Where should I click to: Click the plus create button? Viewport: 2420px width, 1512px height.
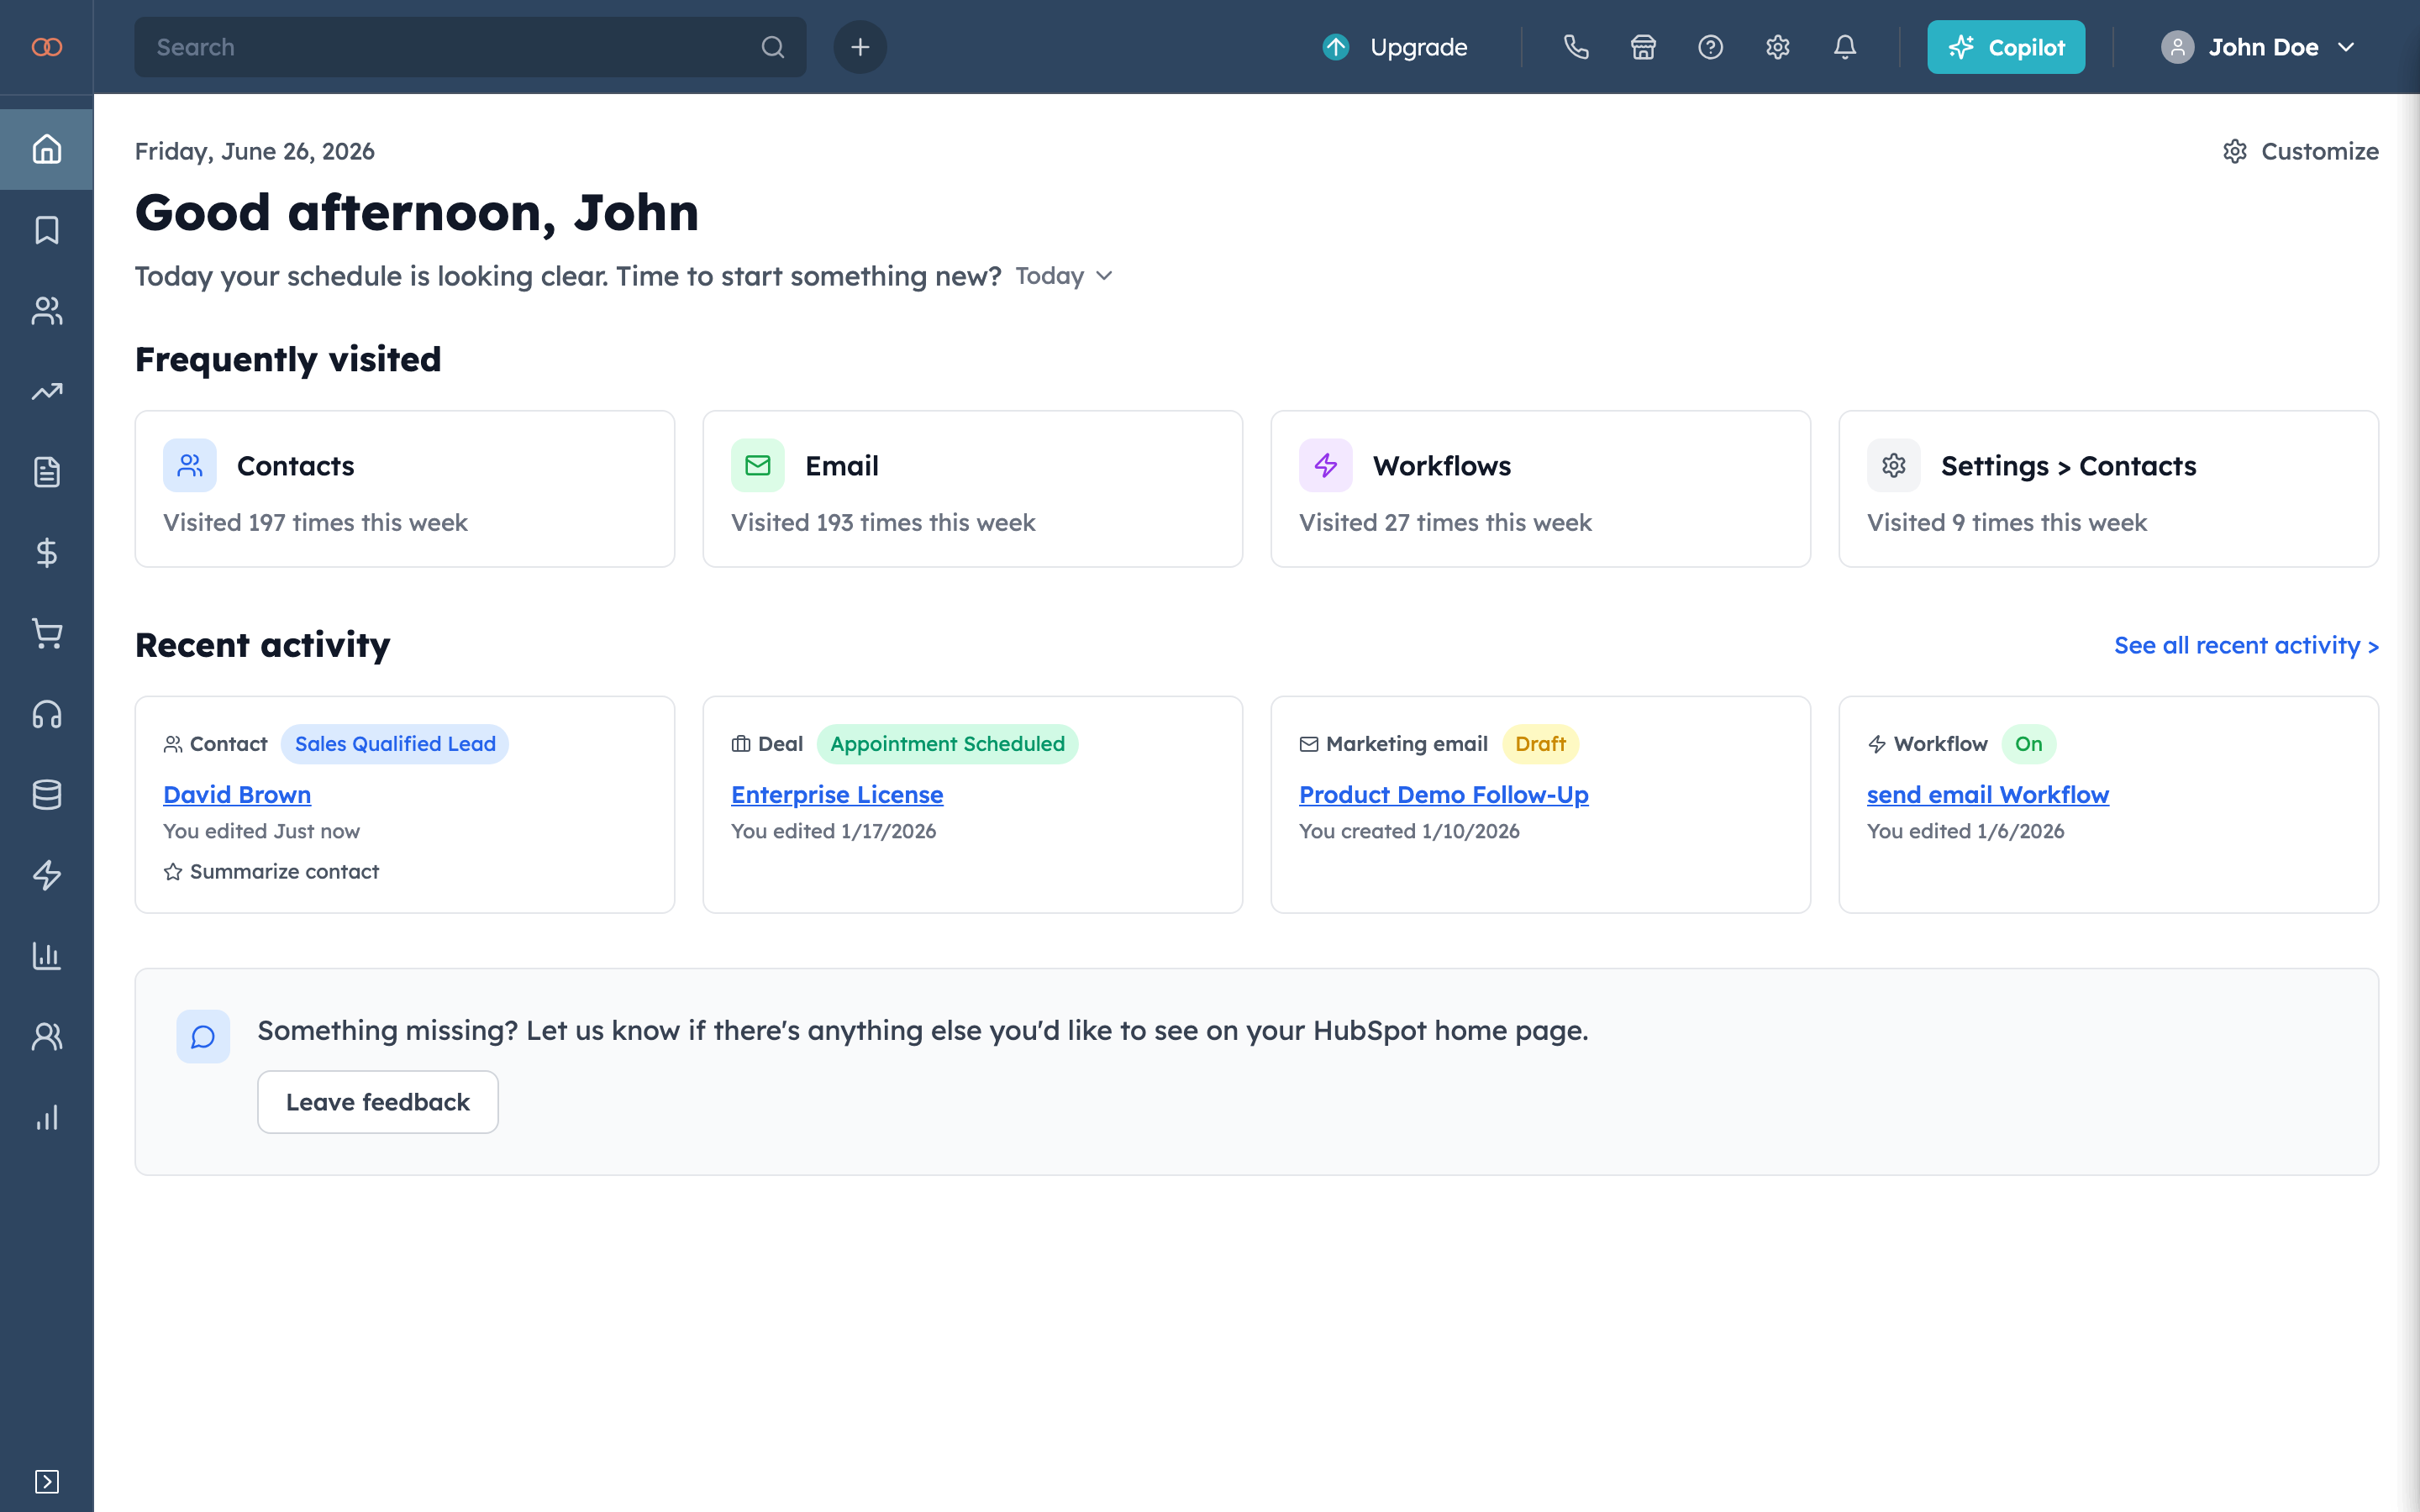pos(860,47)
